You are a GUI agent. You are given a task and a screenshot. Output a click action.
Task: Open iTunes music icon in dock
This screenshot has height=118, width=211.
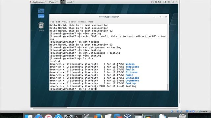pyautogui.click(x=48, y=116)
